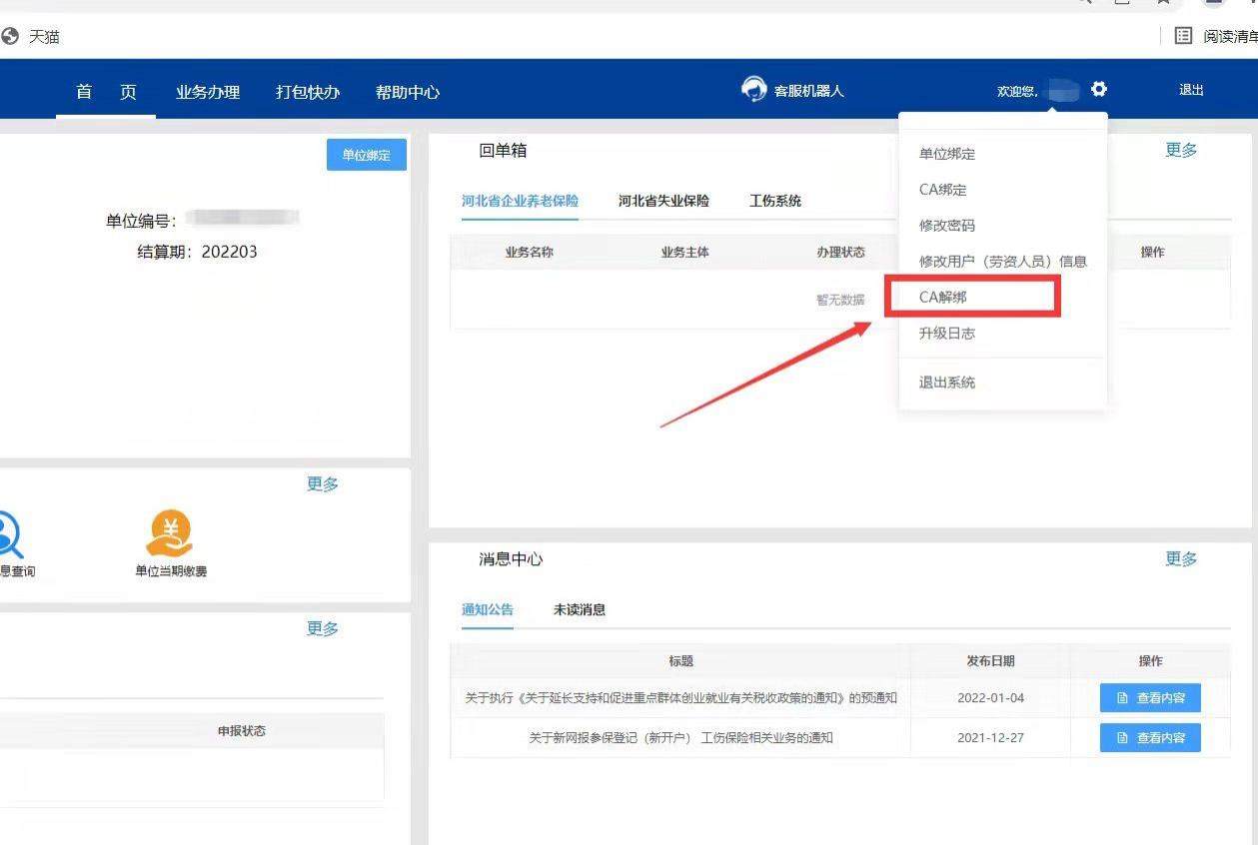
Task: Click the globe icon beside 天猫
Action: point(11,37)
